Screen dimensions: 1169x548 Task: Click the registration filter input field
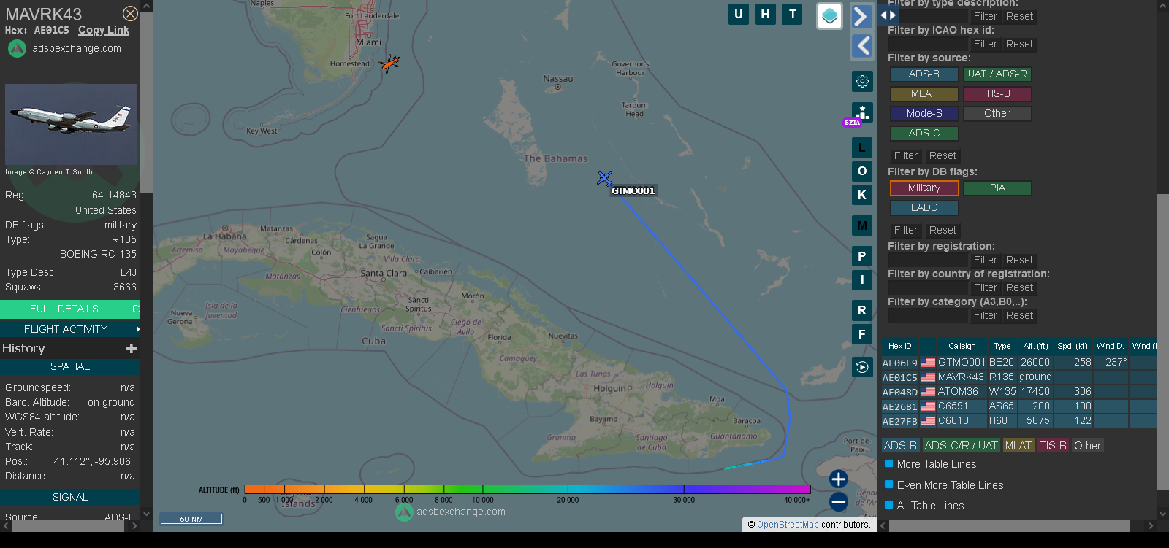(x=927, y=260)
